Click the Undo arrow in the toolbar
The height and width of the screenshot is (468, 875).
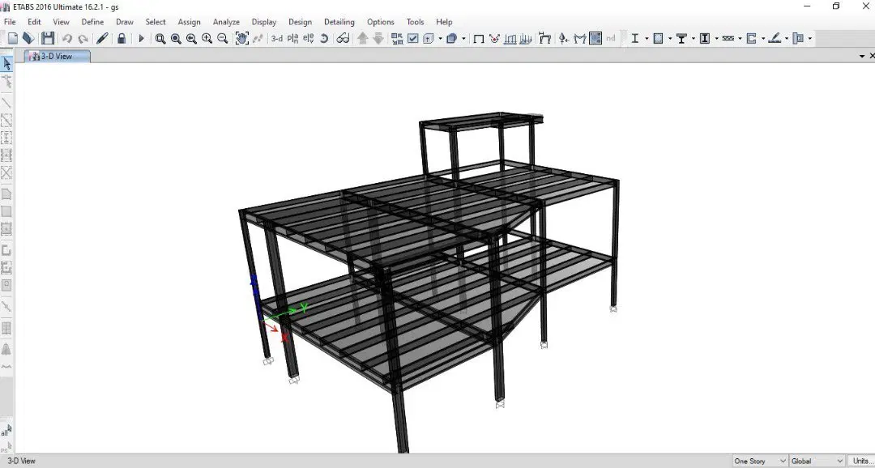(x=67, y=39)
